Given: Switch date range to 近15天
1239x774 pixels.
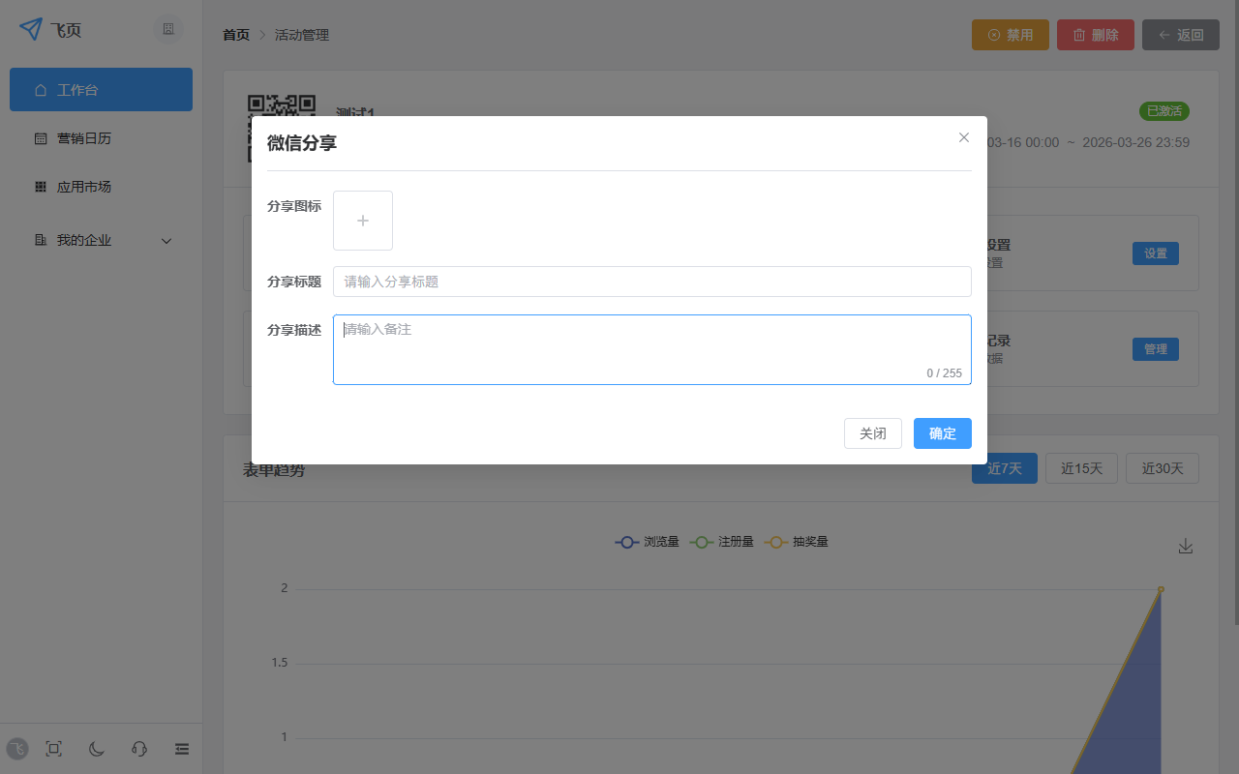Looking at the screenshot, I should [1081, 467].
